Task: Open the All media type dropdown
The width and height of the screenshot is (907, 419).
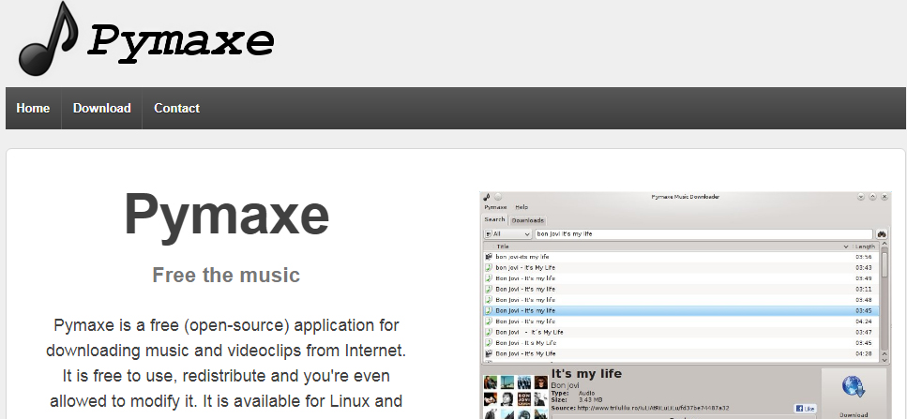Action: click(x=507, y=233)
